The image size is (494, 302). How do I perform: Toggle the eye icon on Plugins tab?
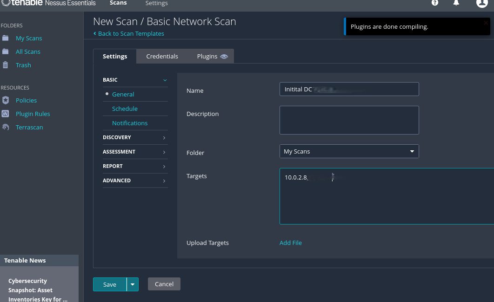(224, 57)
